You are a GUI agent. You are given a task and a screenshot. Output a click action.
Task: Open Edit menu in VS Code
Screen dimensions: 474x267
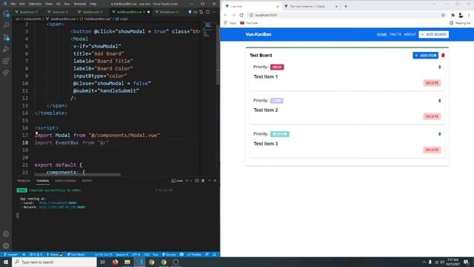click(x=22, y=4)
